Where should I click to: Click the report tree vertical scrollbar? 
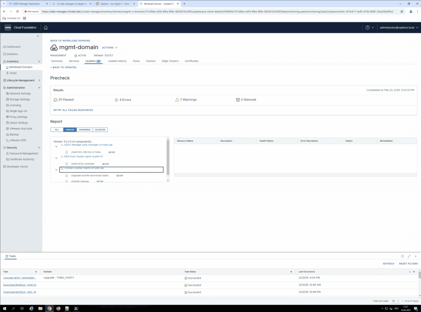[x=168, y=158]
